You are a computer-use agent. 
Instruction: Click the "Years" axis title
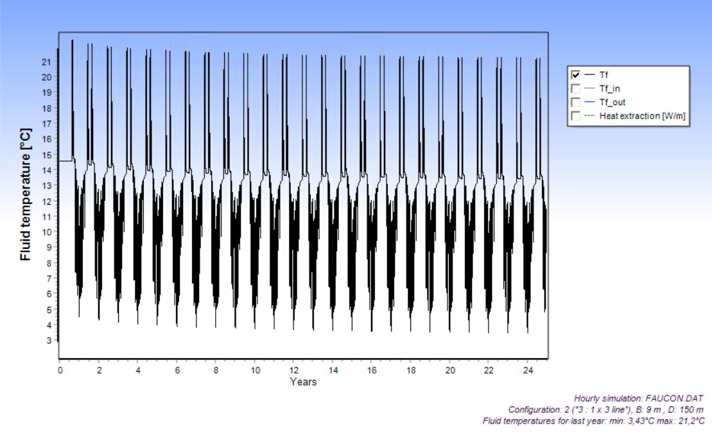tap(303, 382)
